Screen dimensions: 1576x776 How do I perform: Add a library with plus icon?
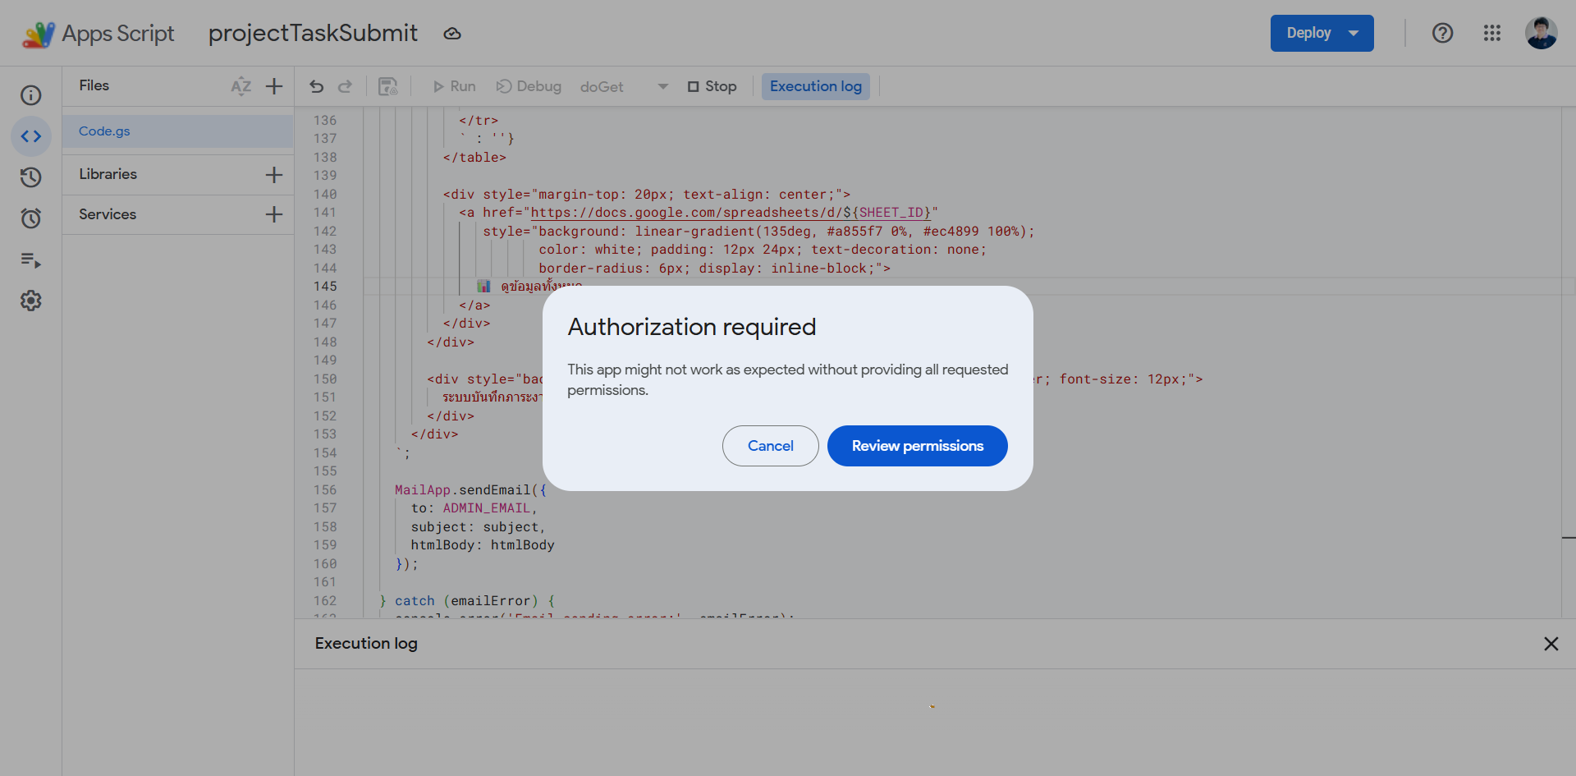[x=274, y=174]
